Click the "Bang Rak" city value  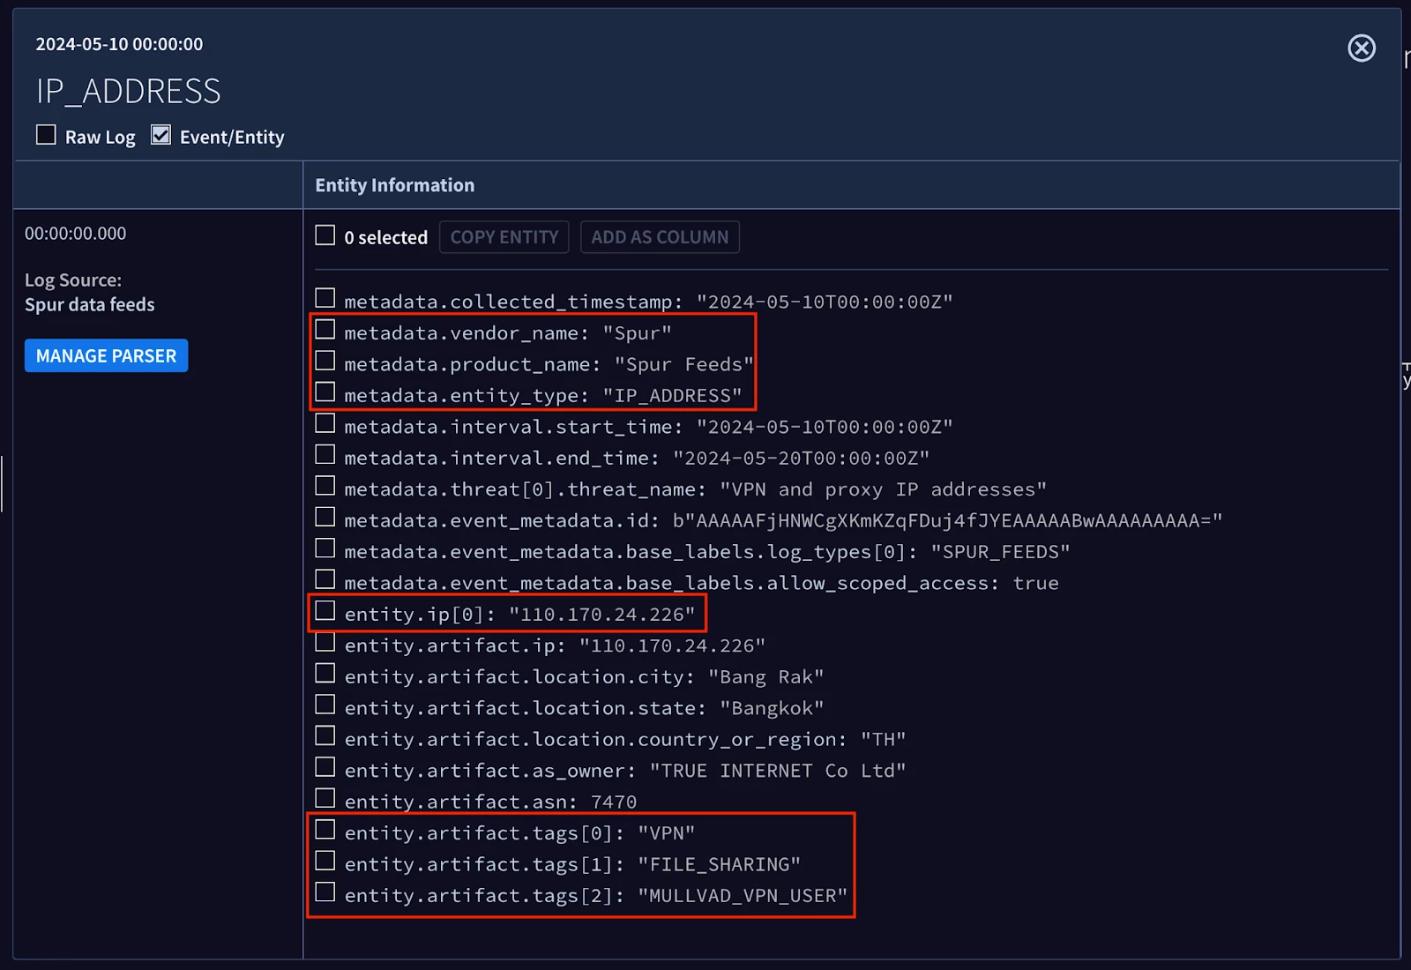[x=765, y=677]
